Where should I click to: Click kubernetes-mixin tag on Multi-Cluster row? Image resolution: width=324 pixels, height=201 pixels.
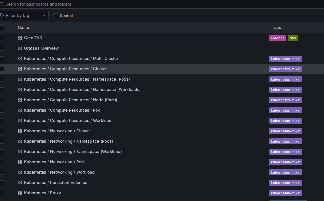click(286, 59)
